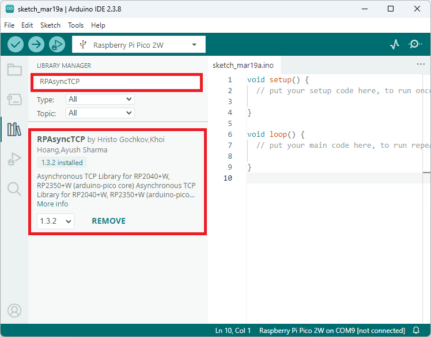Viewport: 431px width, 337px height.
Task: Open the Tools menu
Action: pyautogui.click(x=75, y=25)
